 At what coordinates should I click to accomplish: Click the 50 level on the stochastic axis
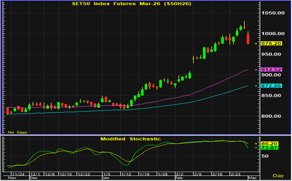[265, 156]
